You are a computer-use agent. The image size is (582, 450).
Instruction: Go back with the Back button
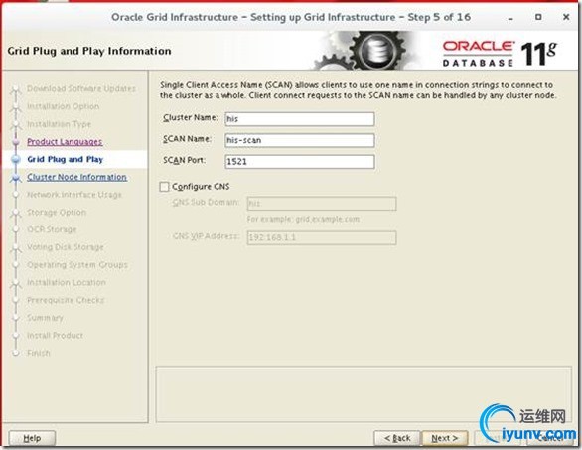[x=397, y=438]
